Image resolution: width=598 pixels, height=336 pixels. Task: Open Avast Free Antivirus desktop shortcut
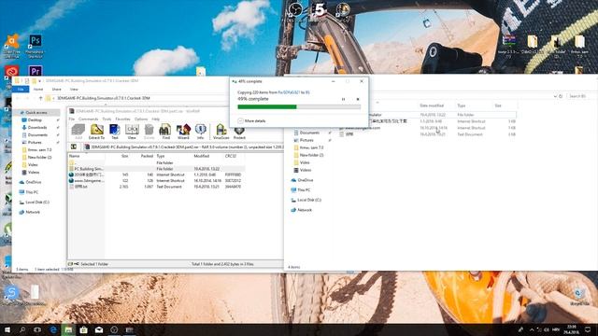[12, 47]
